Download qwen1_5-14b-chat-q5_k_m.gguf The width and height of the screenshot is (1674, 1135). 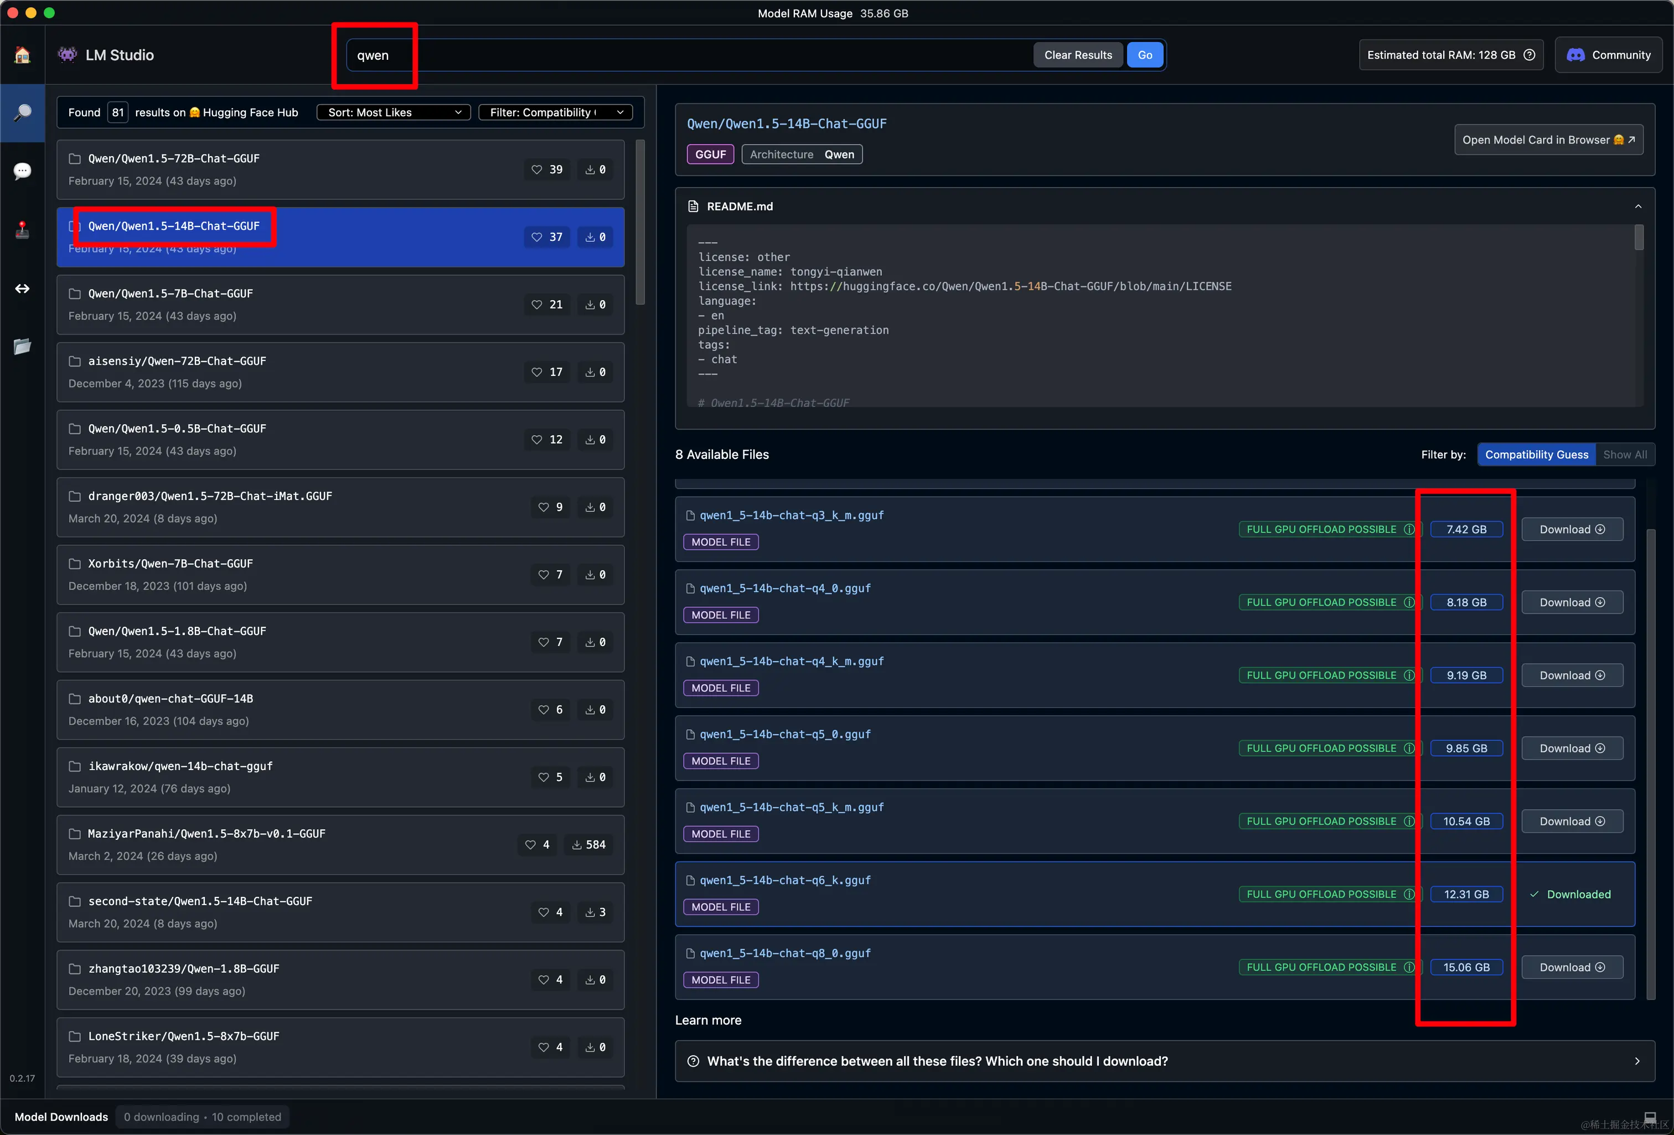click(x=1572, y=821)
